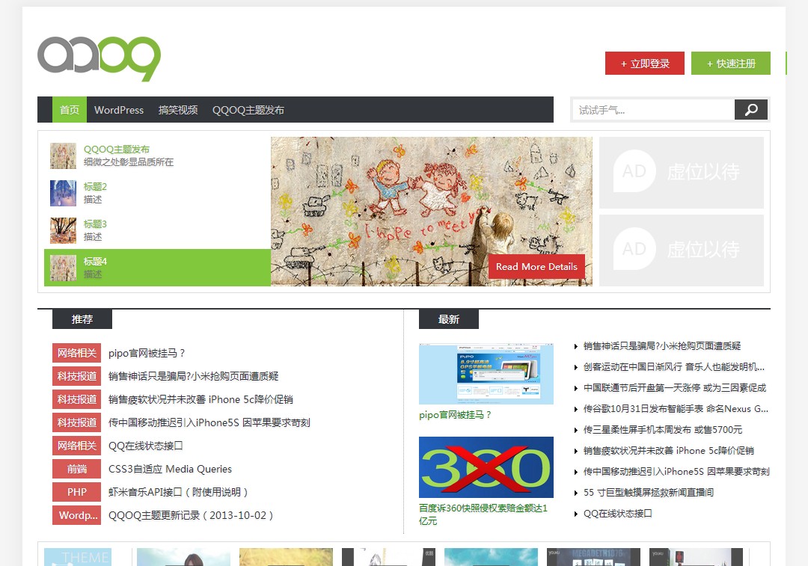
Task: Click the QQOQ主题发布 slide title
Action: tap(117, 150)
